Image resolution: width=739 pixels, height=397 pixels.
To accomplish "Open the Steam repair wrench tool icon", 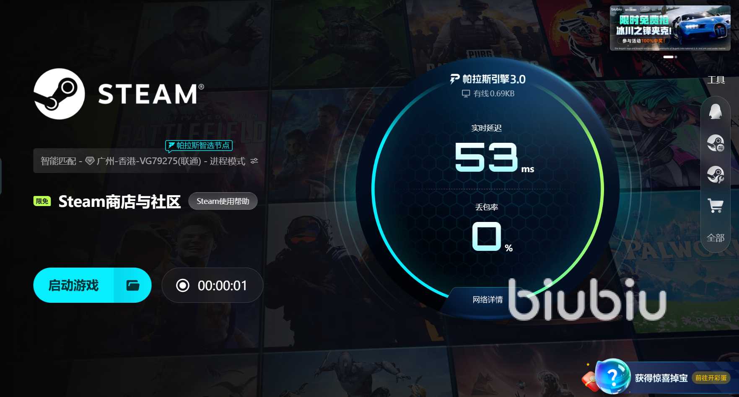I will 716,175.
